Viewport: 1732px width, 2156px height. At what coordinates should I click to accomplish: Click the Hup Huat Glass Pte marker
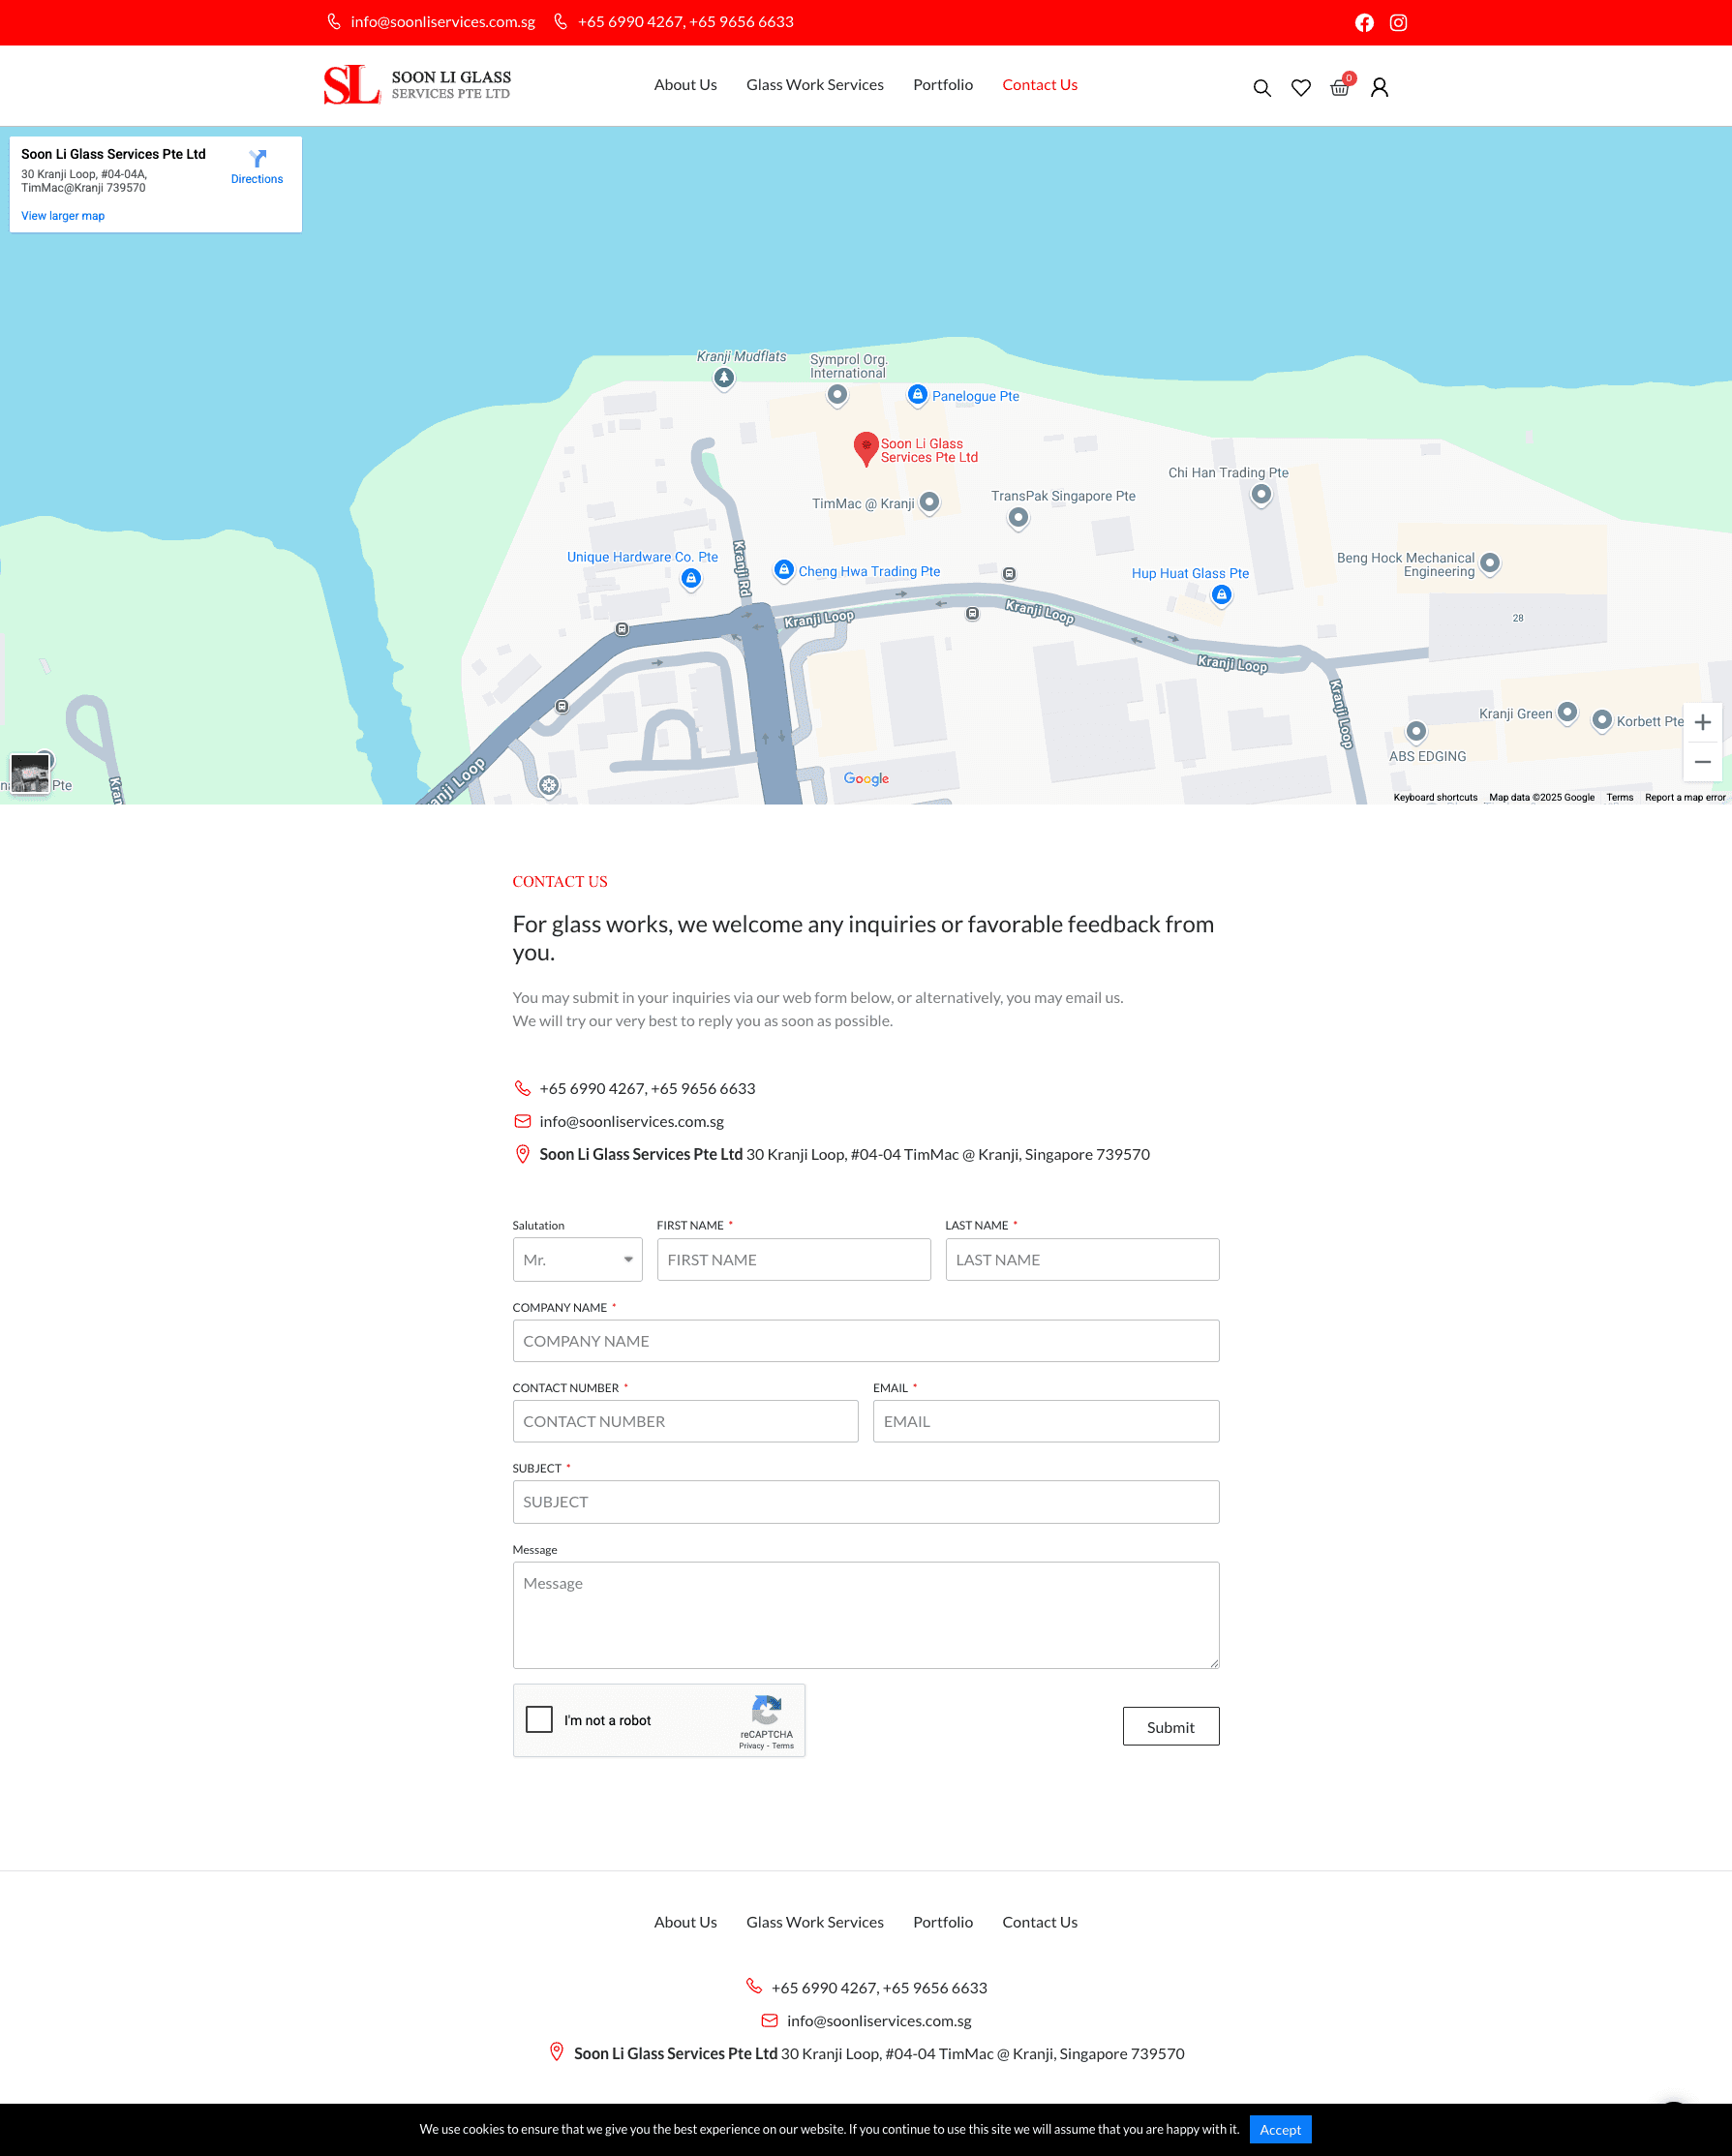(1221, 595)
